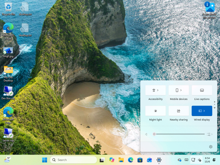Viewport: 220px width, 165px height.
Task: Open all settings with the quick settings gear
Action: [x=210, y=147]
